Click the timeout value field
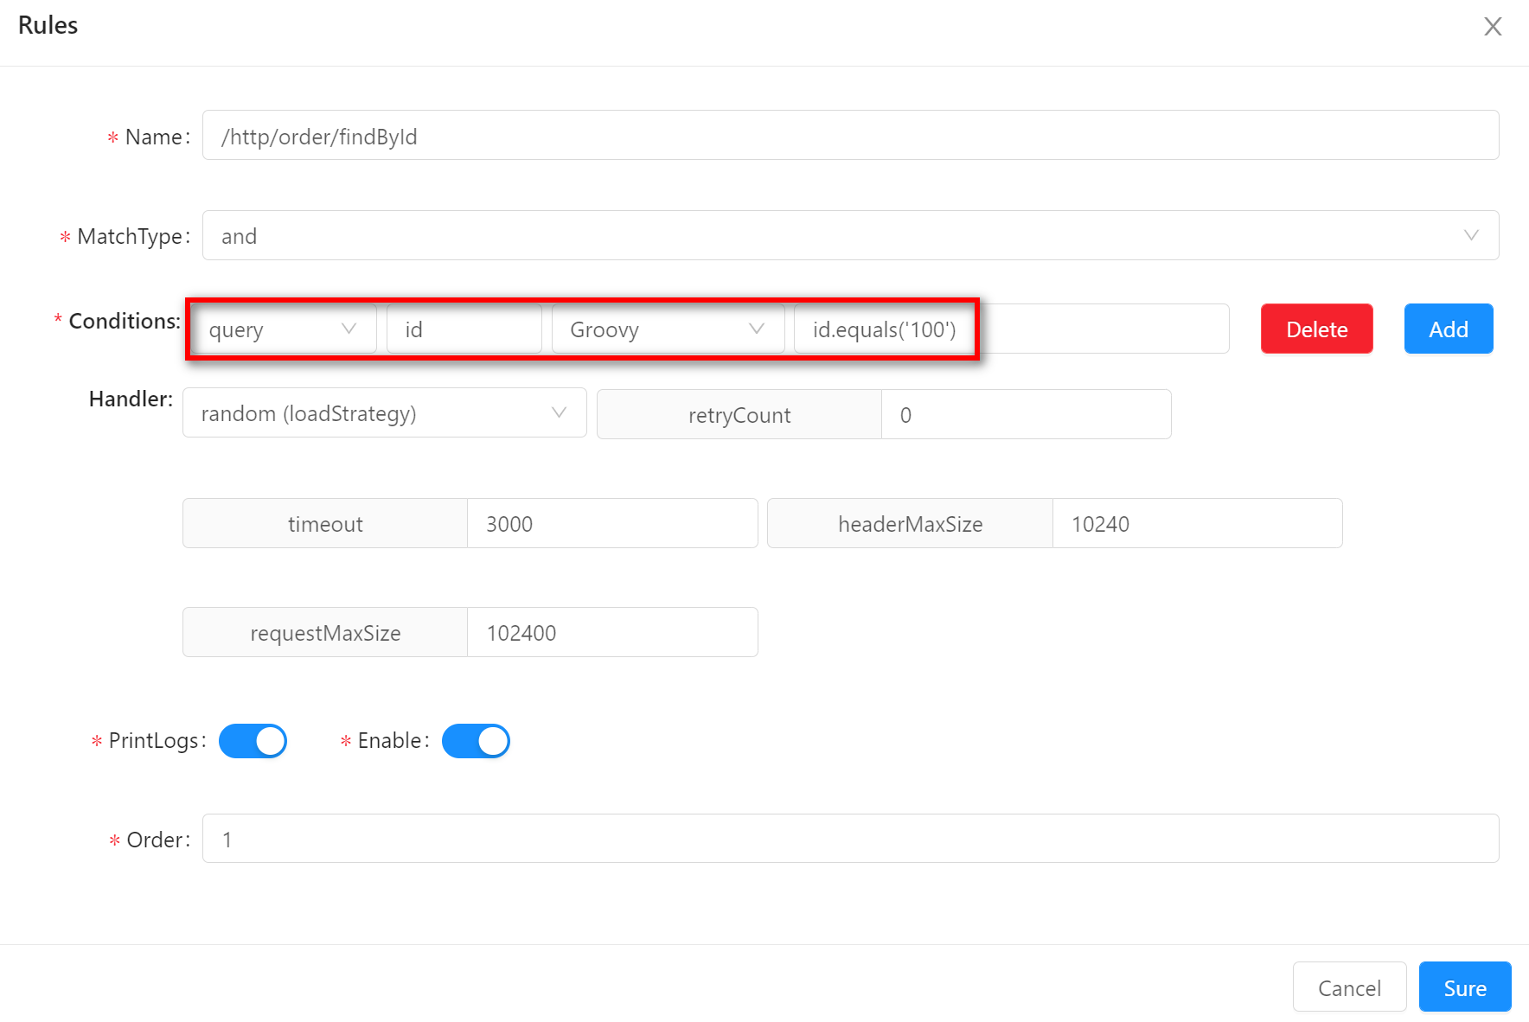 click(611, 524)
